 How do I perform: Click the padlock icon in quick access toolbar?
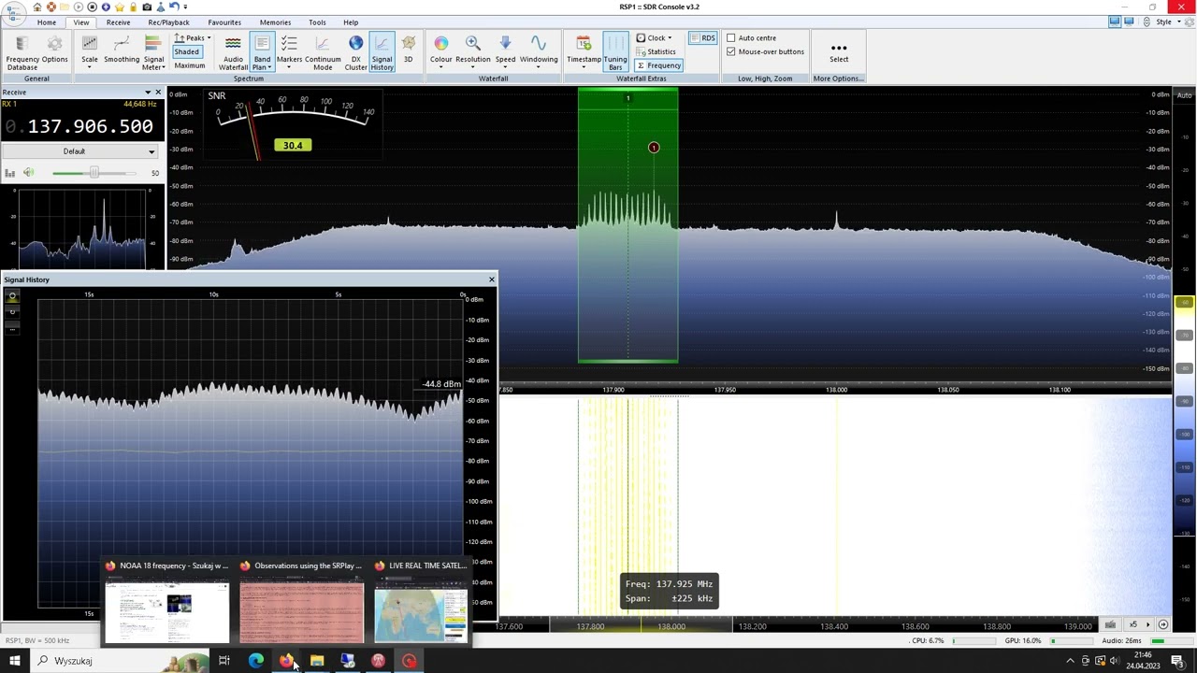(133, 7)
